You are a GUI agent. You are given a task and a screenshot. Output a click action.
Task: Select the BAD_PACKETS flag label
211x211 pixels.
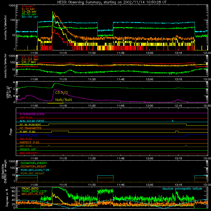[29, 153]
